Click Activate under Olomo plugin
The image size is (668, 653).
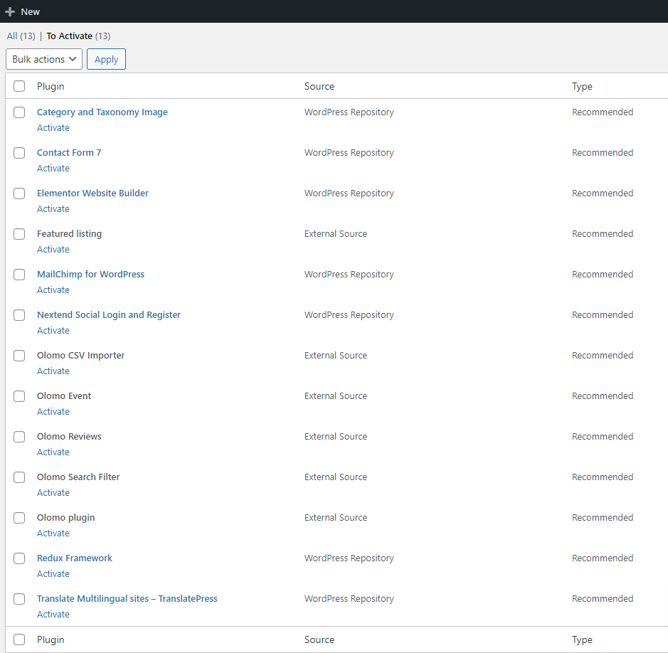53,533
